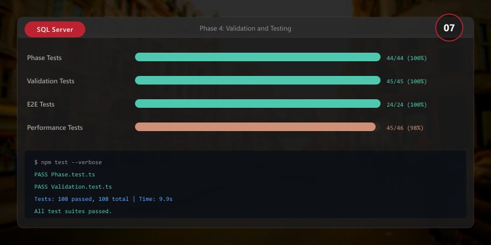Select the 07 slide number circle

point(449,28)
